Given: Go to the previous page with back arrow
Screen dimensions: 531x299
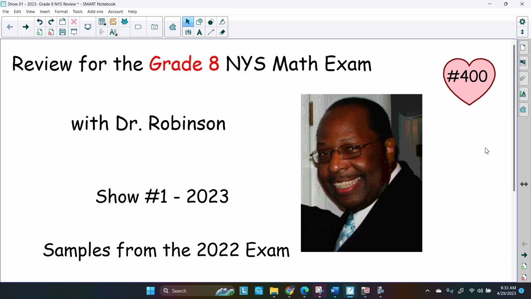Looking at the screenshot, I should point(10,27).
